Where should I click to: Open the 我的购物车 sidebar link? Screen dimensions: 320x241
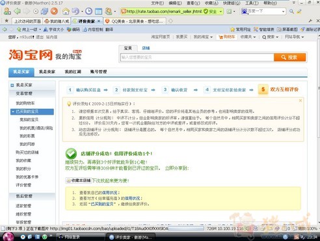pyautogui.click(x=25, y=103)
